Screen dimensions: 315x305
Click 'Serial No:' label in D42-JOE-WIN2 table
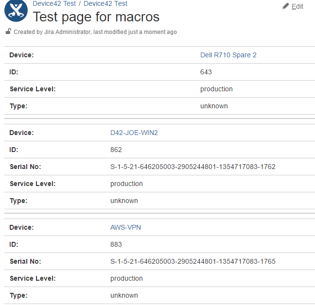pyautogui.click(x=25, y=167)
